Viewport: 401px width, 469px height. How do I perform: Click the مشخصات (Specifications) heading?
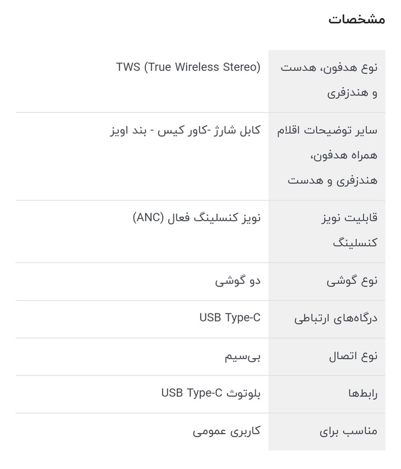pos(356,19)
